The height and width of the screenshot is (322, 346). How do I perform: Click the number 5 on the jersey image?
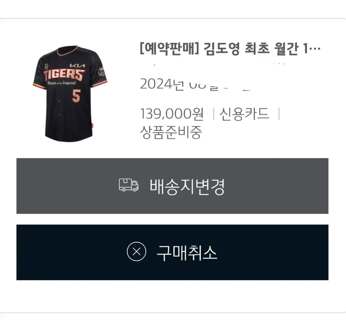click(76, 96)
